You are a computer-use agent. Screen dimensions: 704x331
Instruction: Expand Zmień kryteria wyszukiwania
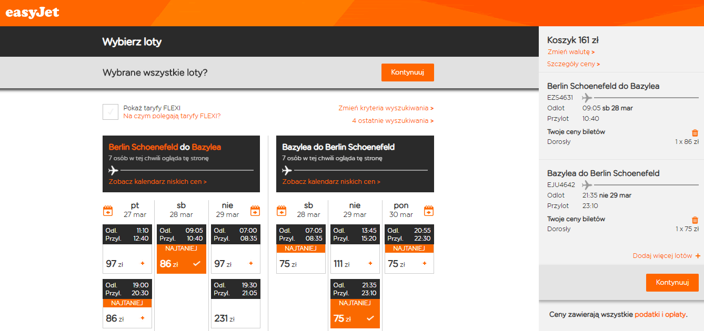(386, 108)
